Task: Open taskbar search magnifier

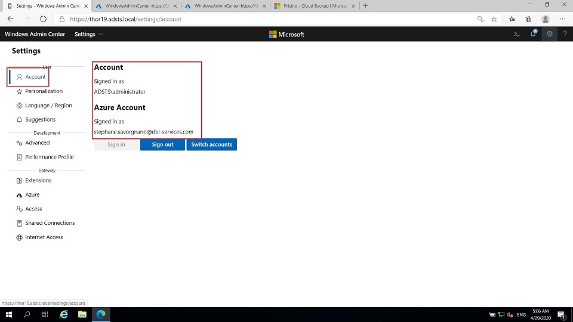Action: tap(27, 315)
